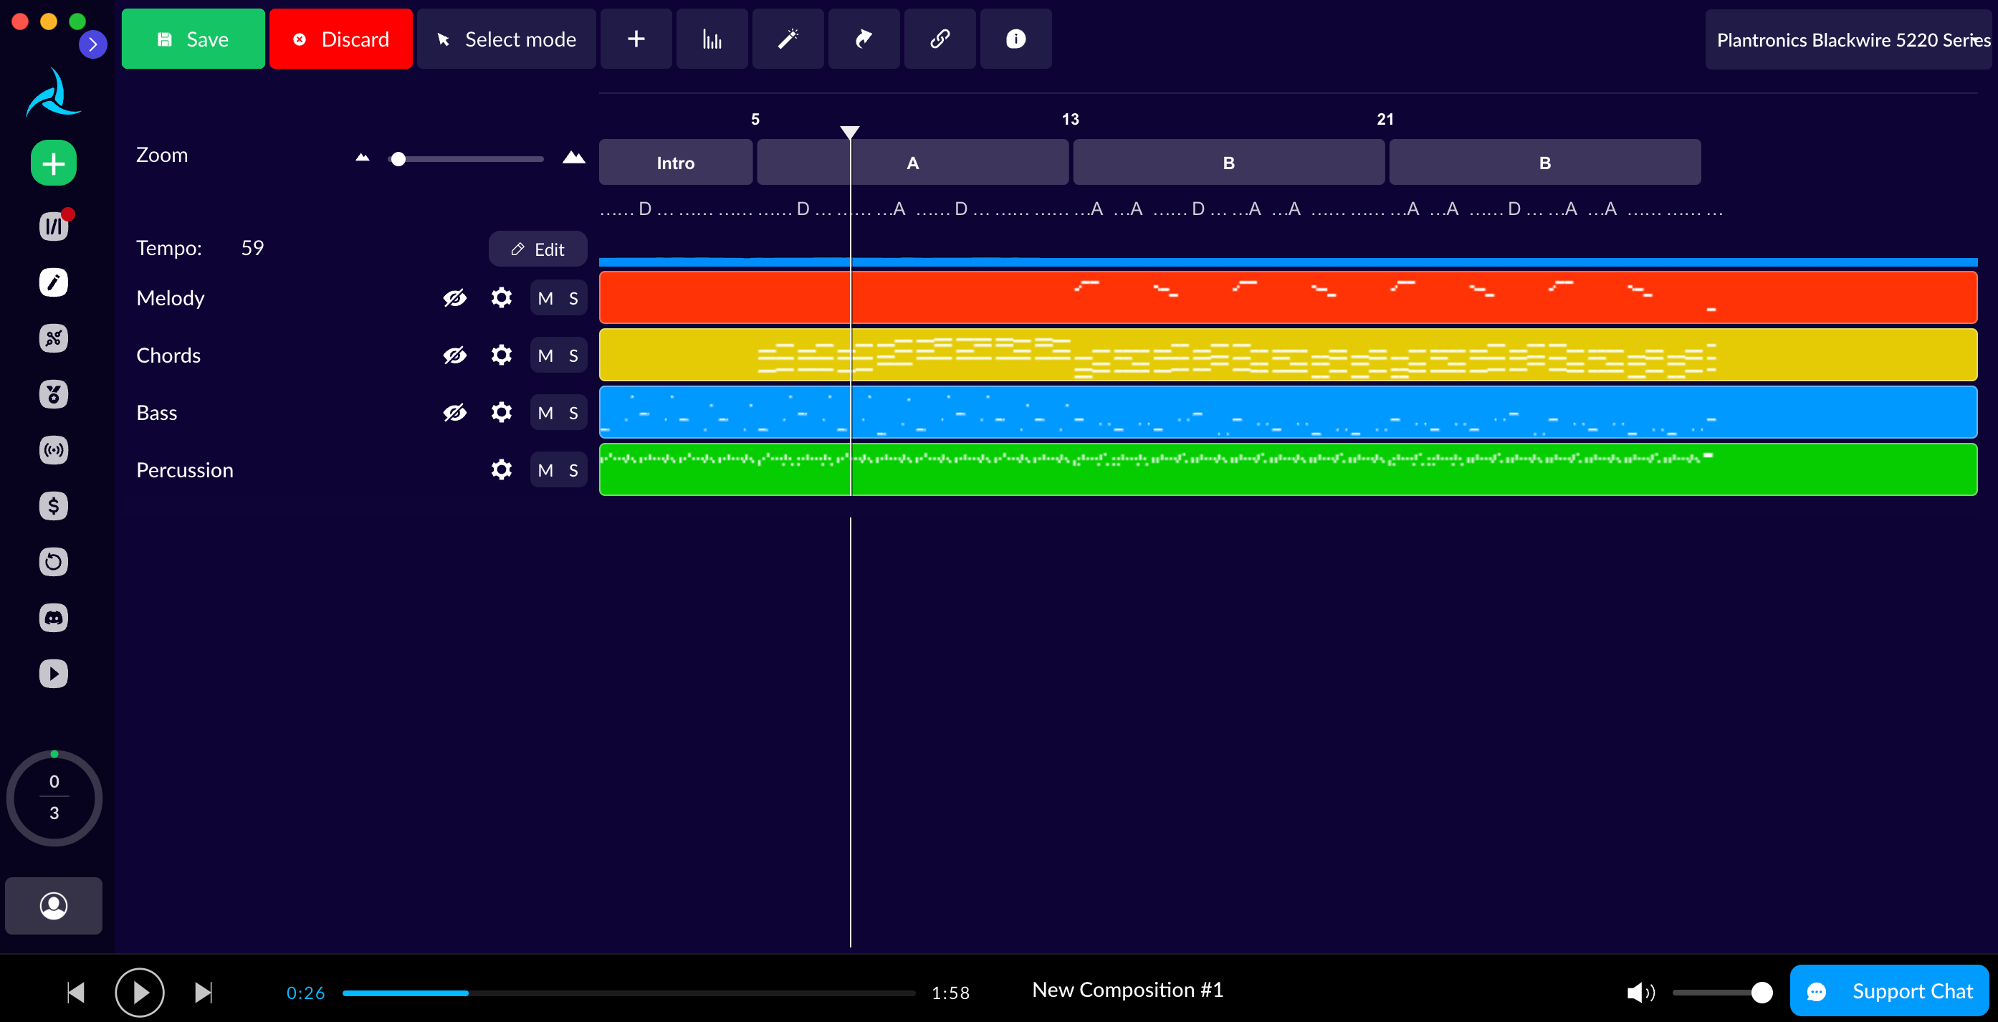Select the first B section block
Viewport: 1998px width, 1022px height.
pyautogui.click(x=1228, y=163)
